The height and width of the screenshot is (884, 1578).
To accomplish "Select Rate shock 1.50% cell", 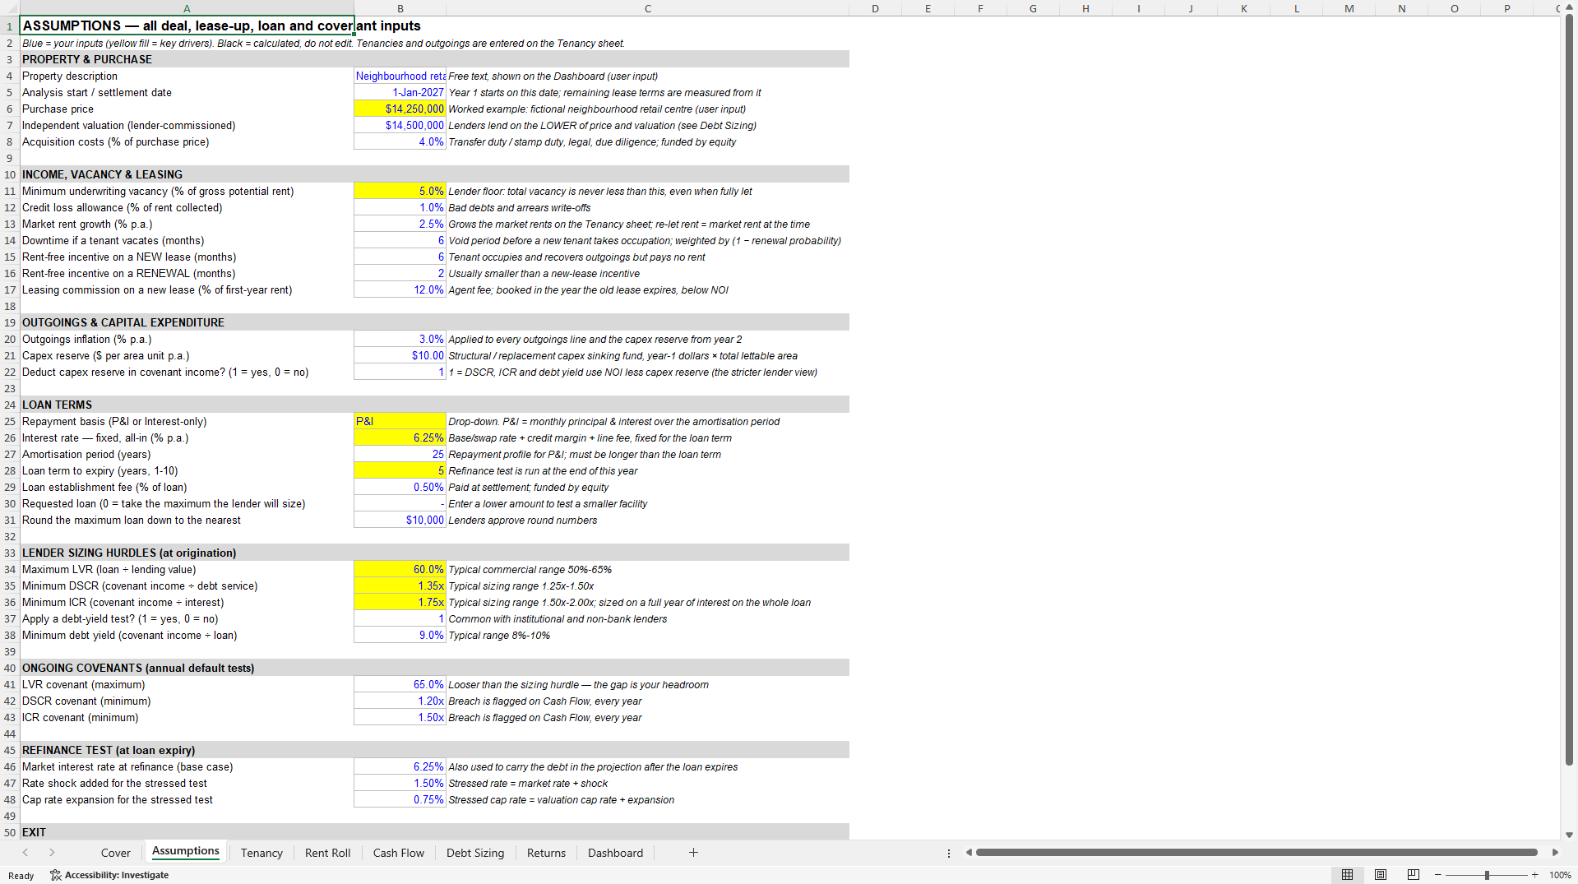I will [x=400, y=783].
